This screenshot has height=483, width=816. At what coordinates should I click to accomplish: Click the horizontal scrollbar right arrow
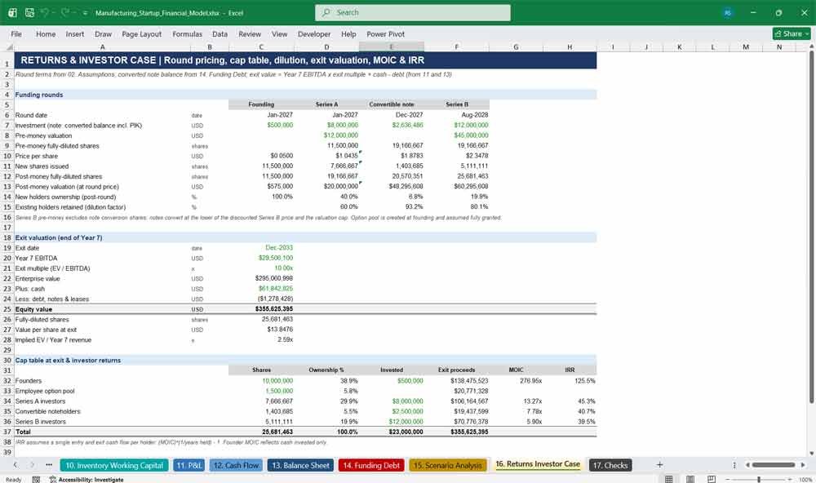[803, 465]
